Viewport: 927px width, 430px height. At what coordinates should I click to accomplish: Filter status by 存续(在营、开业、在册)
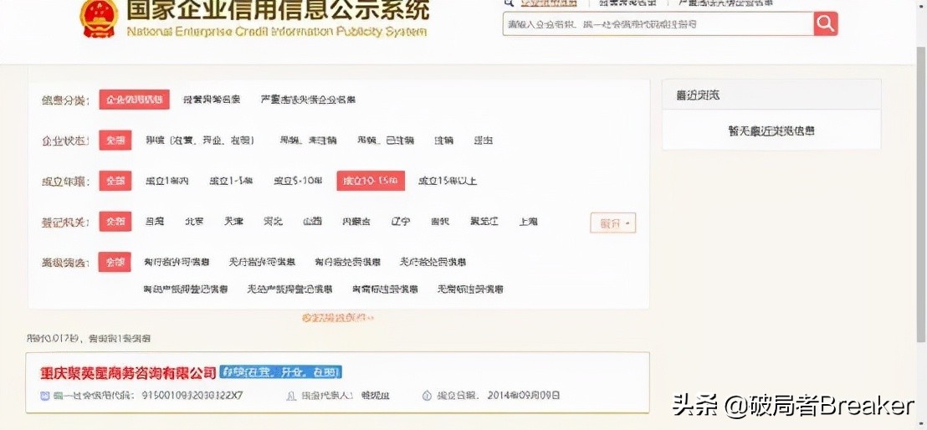(x=200, y=141)
